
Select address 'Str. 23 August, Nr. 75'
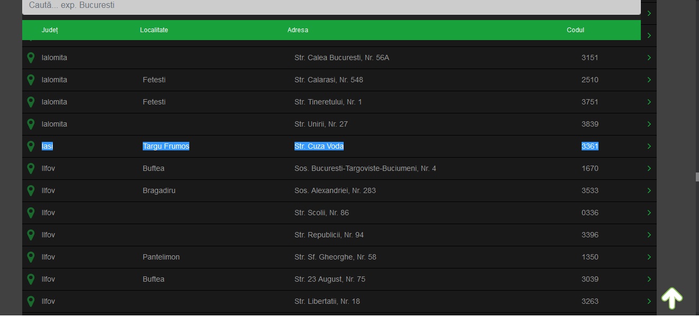330,279
